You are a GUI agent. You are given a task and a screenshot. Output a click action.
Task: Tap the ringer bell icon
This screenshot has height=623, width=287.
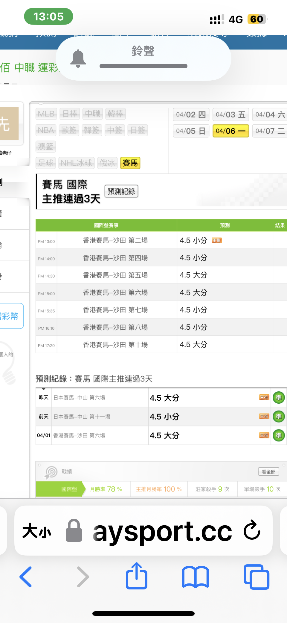click(78, 58)
